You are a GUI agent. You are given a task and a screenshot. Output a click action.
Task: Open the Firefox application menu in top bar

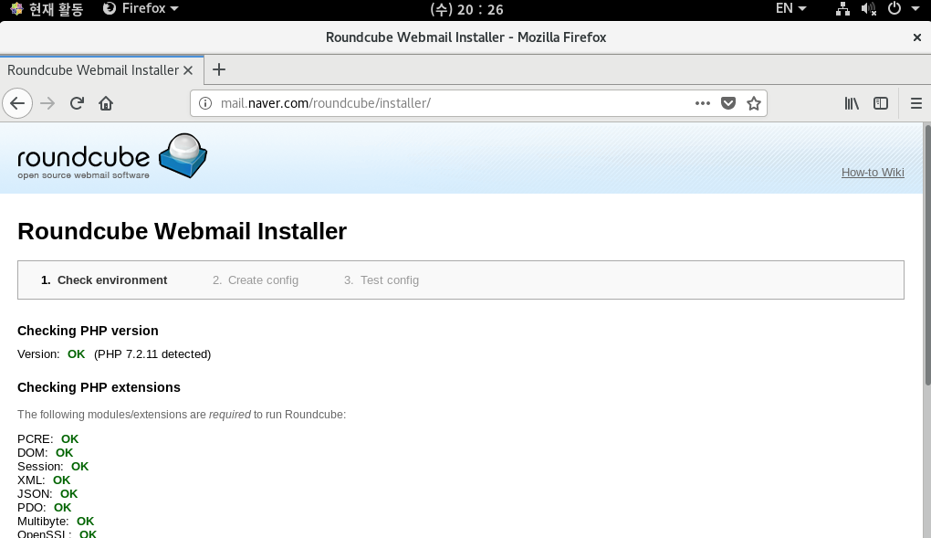(x=141, y=8)
